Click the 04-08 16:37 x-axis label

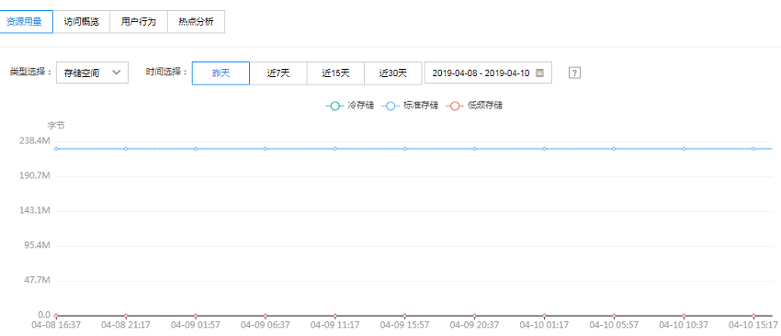pos(56,325)
